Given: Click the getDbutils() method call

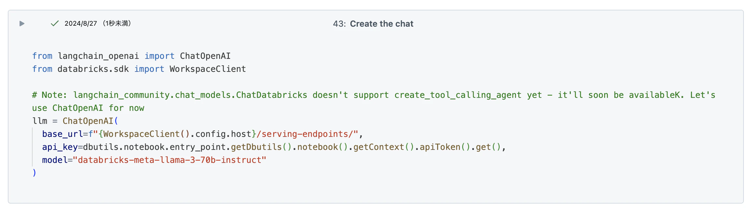Looking at the screenshot, I should 261,147.
